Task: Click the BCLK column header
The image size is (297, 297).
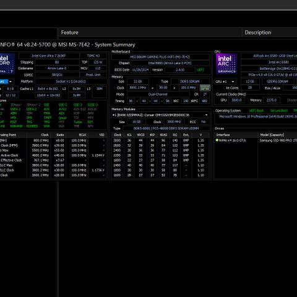Action: [x=78, y=135]
